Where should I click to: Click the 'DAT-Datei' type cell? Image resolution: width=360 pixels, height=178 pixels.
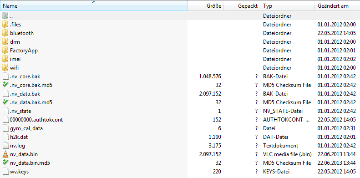[275, 137]
